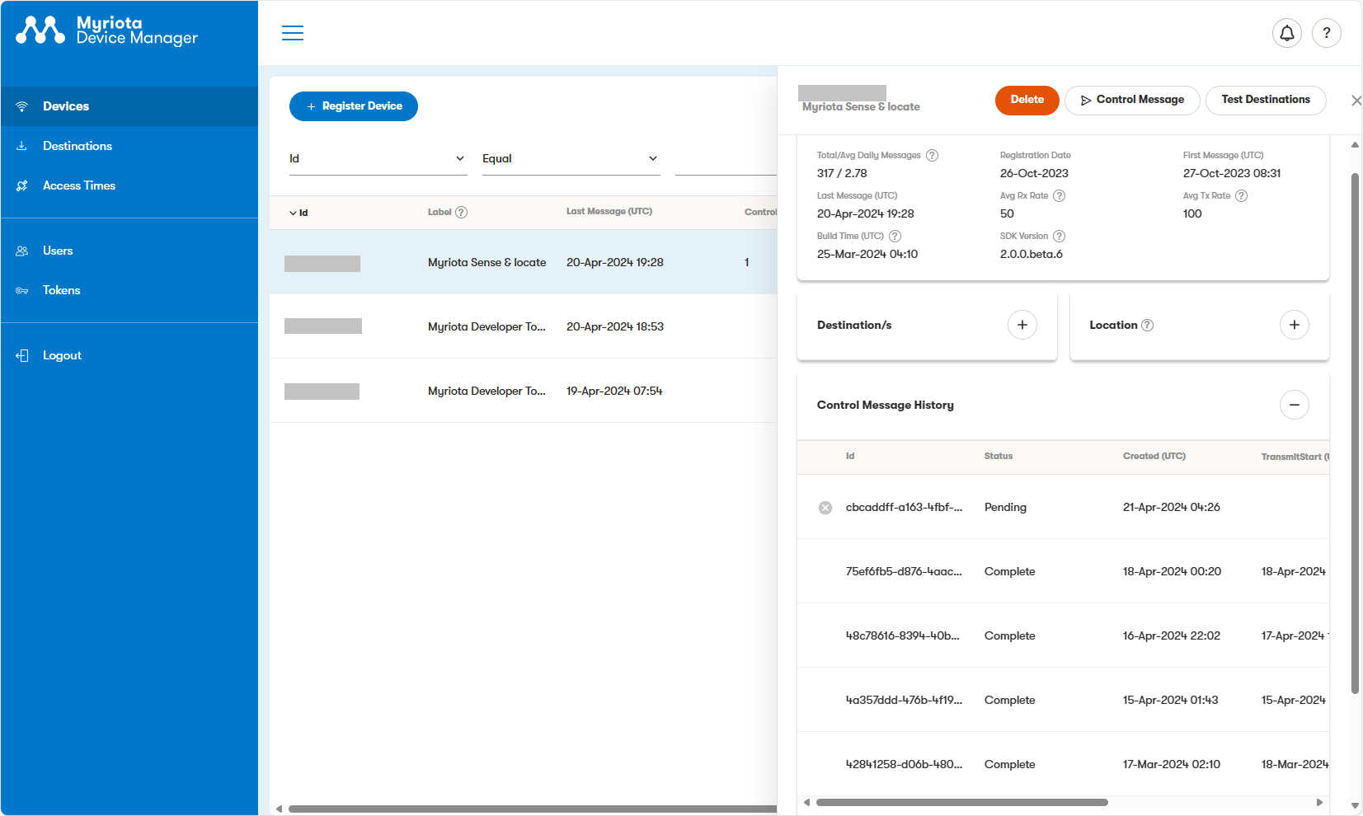Click help icon beside Avg Rx Rate

pyautogui.click(x=1059, y=196)
